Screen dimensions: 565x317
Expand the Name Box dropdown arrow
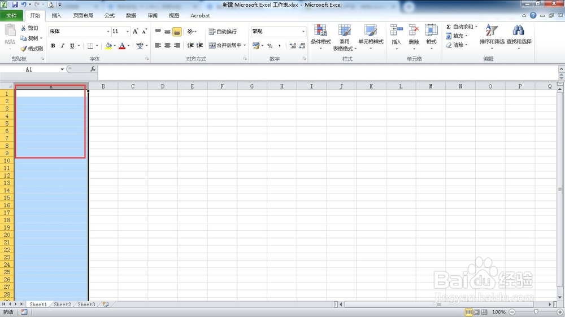62,69
